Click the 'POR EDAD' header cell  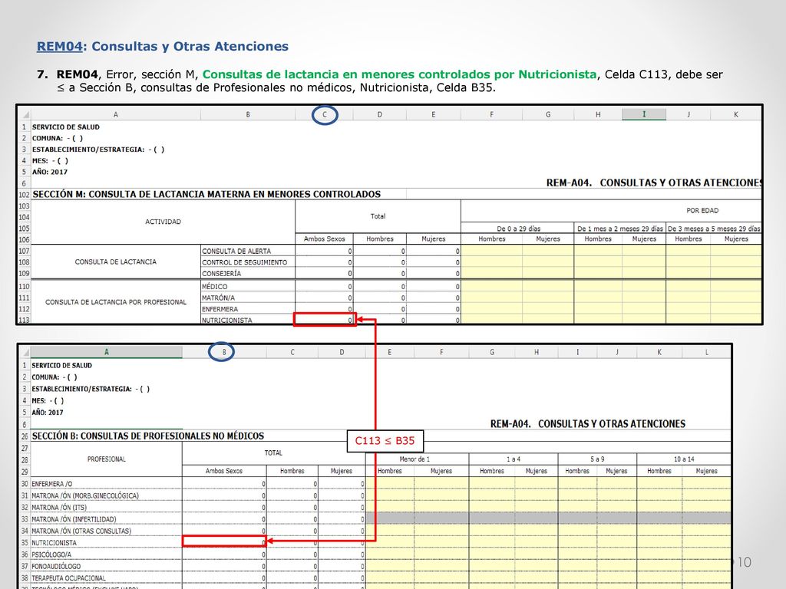(x=702, y=210)
